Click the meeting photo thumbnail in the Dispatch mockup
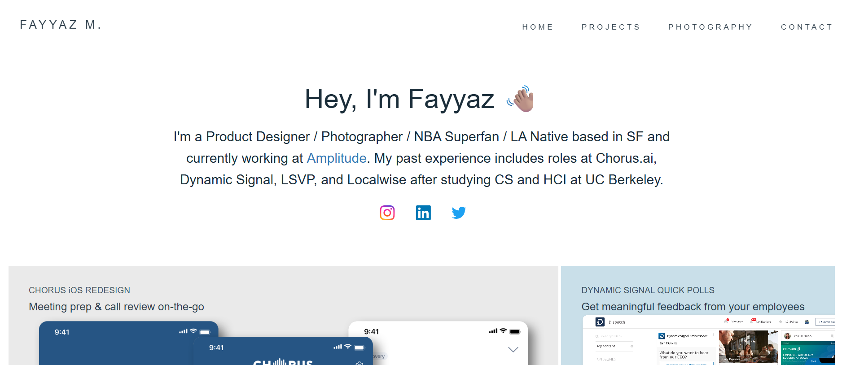This screenshot has width=842, height=365. click(748, 347)
